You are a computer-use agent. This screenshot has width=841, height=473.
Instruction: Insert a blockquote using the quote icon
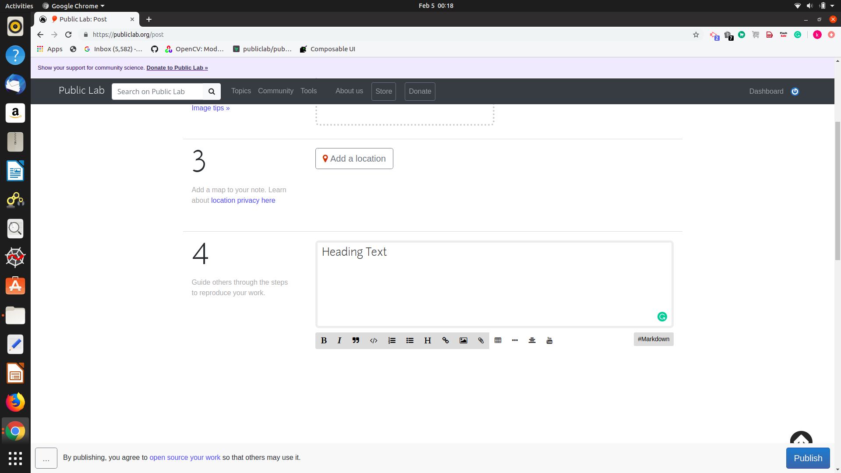point(356,340)
